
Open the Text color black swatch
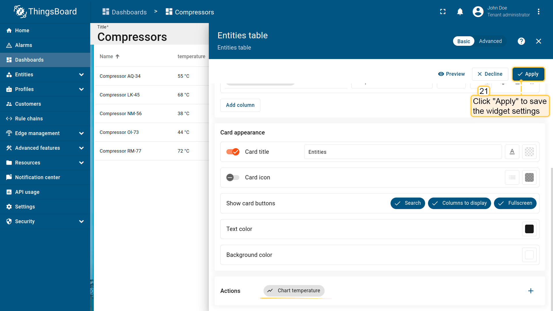point(529,229)
